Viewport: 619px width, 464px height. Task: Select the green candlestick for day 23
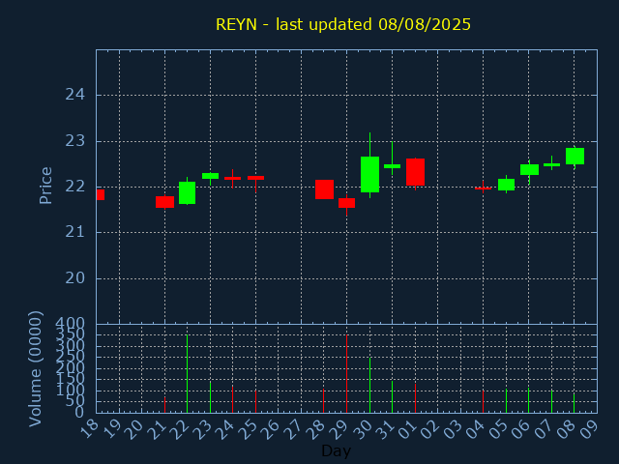pos(211,176)
